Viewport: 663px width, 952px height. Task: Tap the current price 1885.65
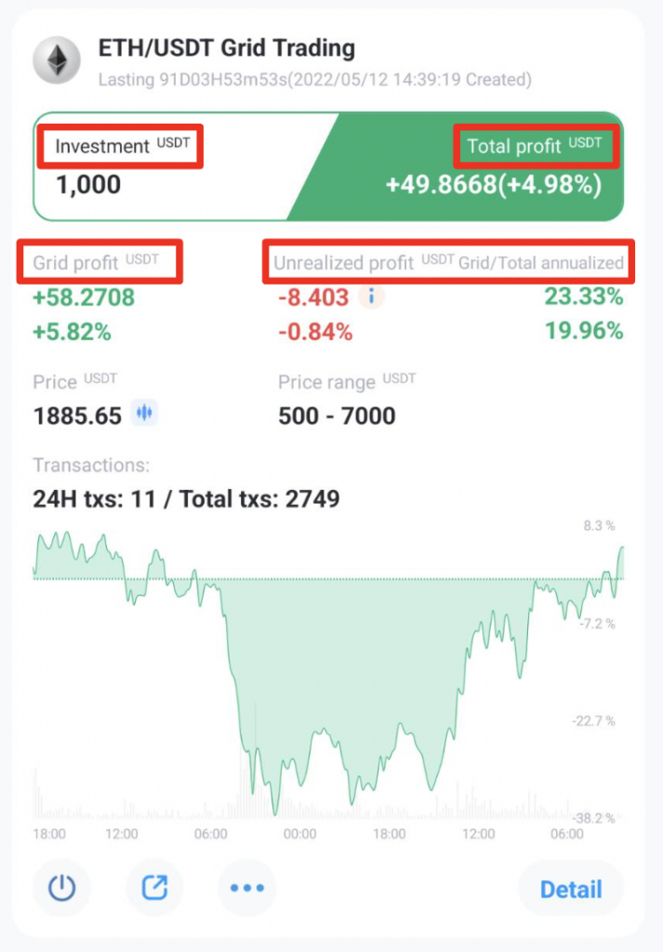pyautogui.click(x=78, y=416)
